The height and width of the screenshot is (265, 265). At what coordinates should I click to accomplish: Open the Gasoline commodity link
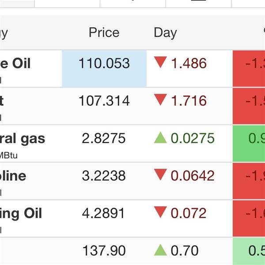tap(13, 176)
